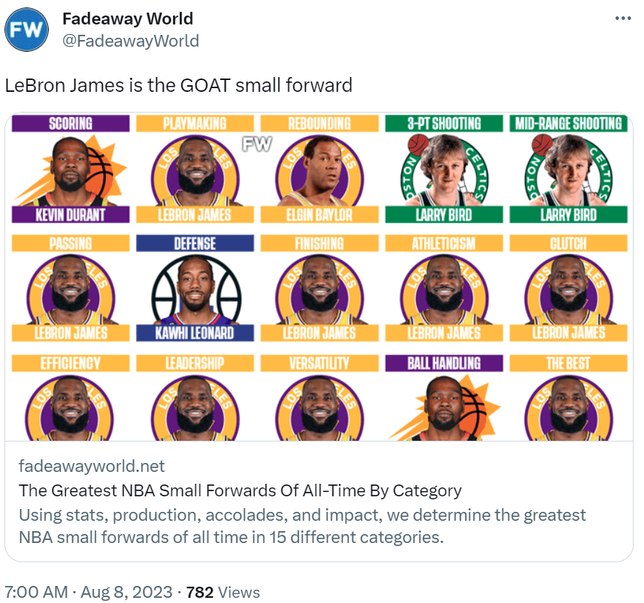Click the Fadeaway World profile avatar
Screen dimensions: 644x603
click(x=27, y=30)
